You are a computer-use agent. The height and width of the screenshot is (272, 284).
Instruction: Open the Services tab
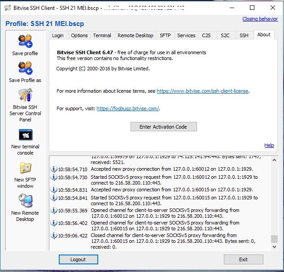[x=186, y=35]
